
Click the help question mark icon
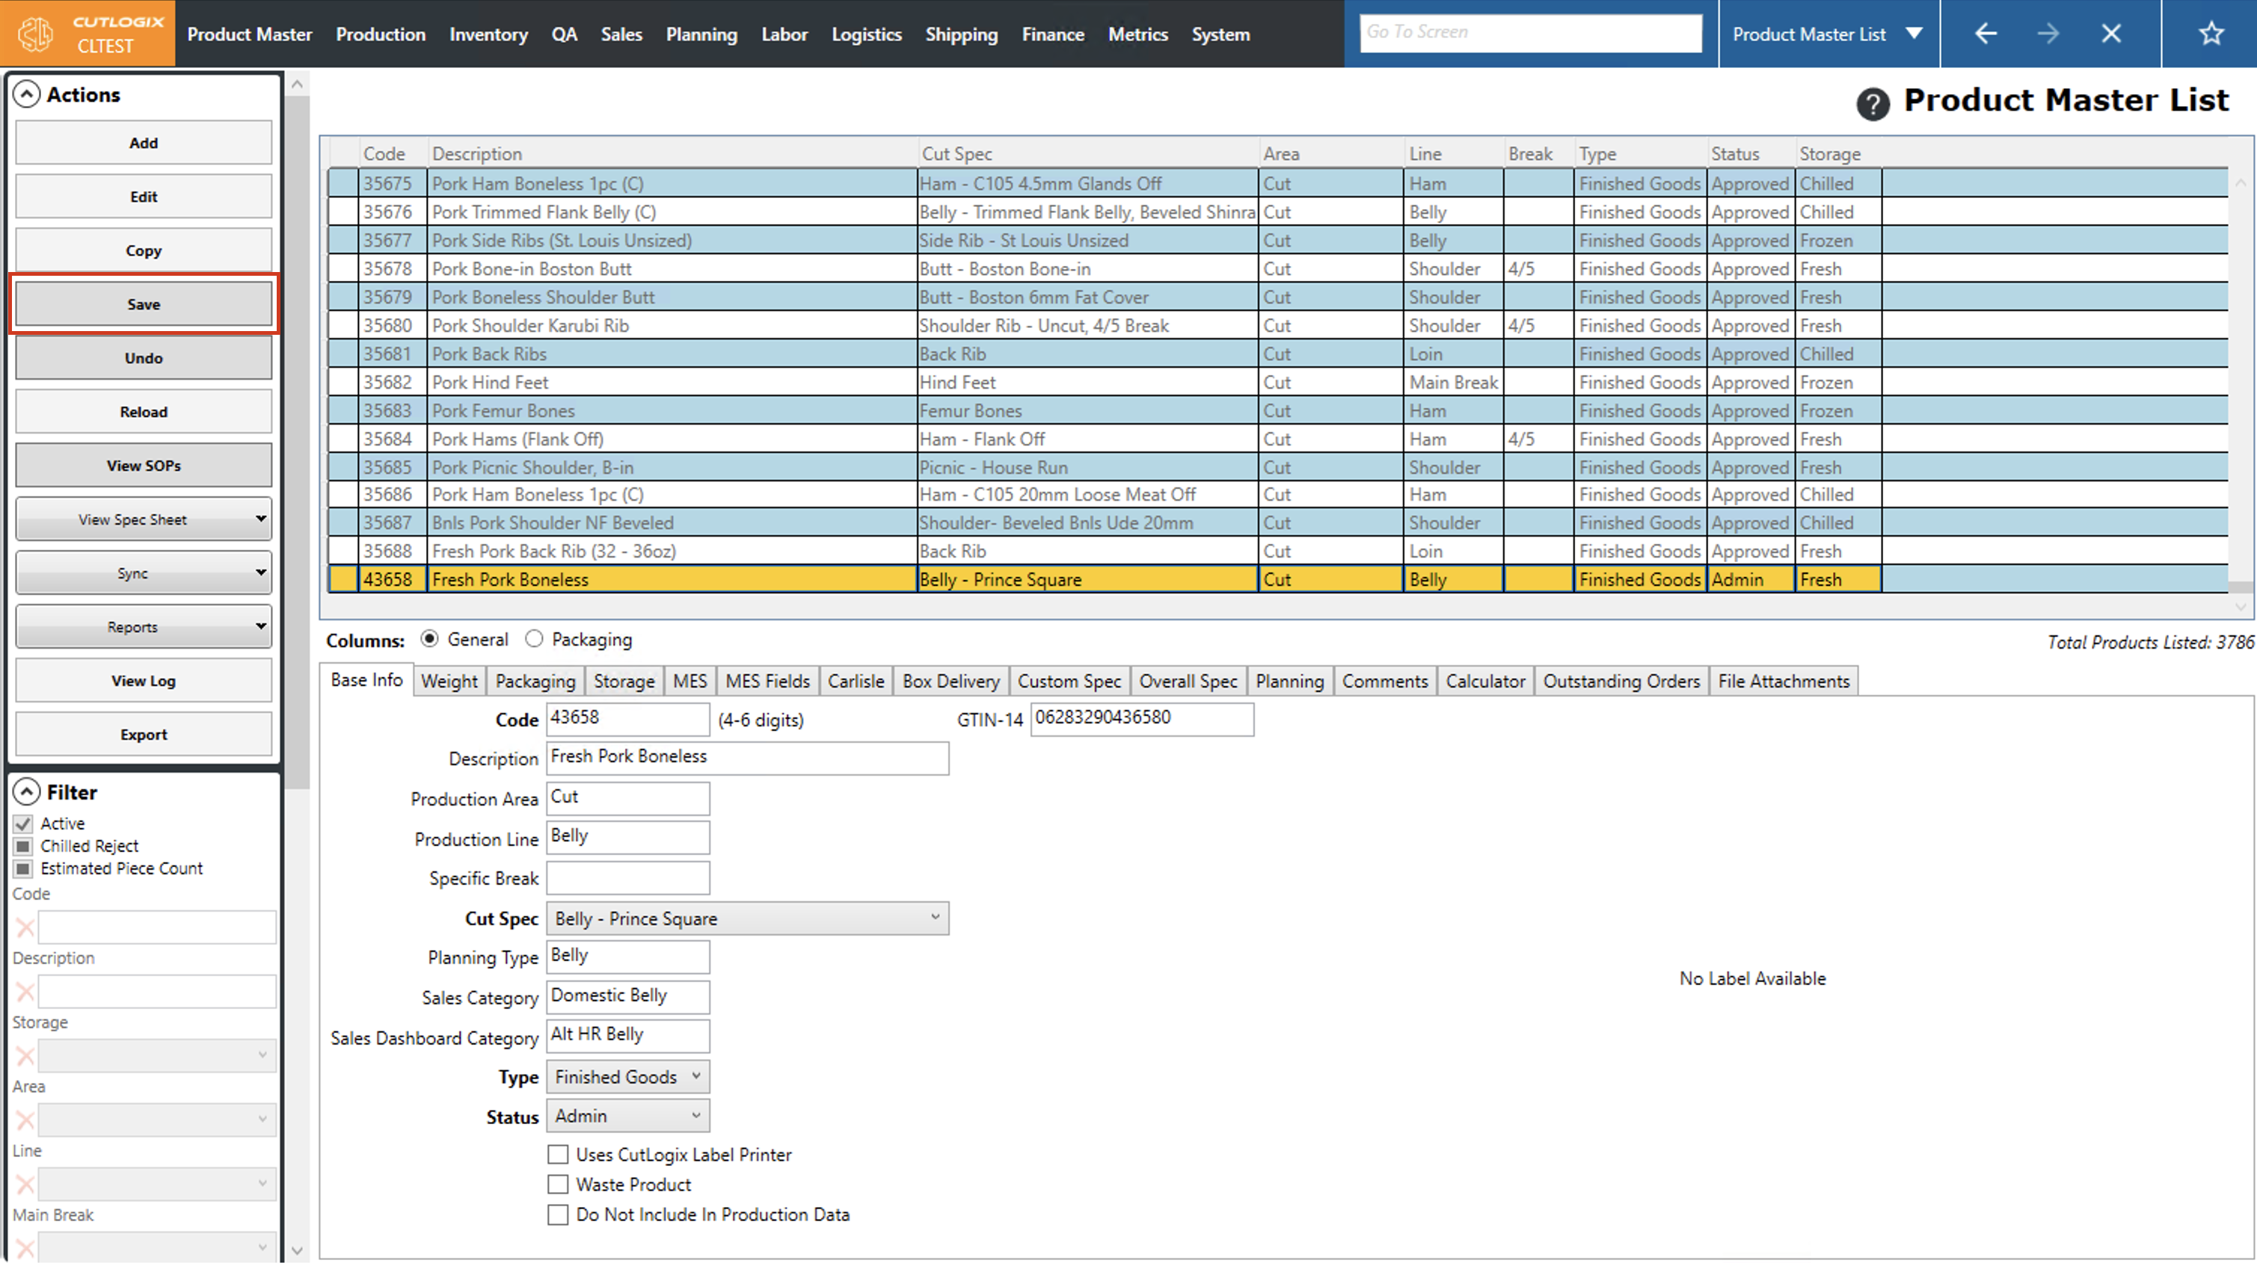point(1873,104)
